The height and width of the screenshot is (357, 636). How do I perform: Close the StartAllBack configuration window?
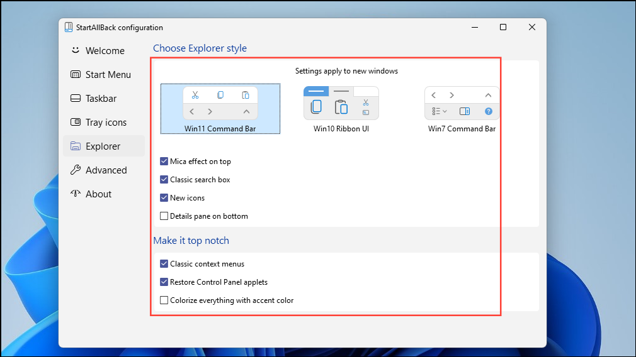[531, 27]
